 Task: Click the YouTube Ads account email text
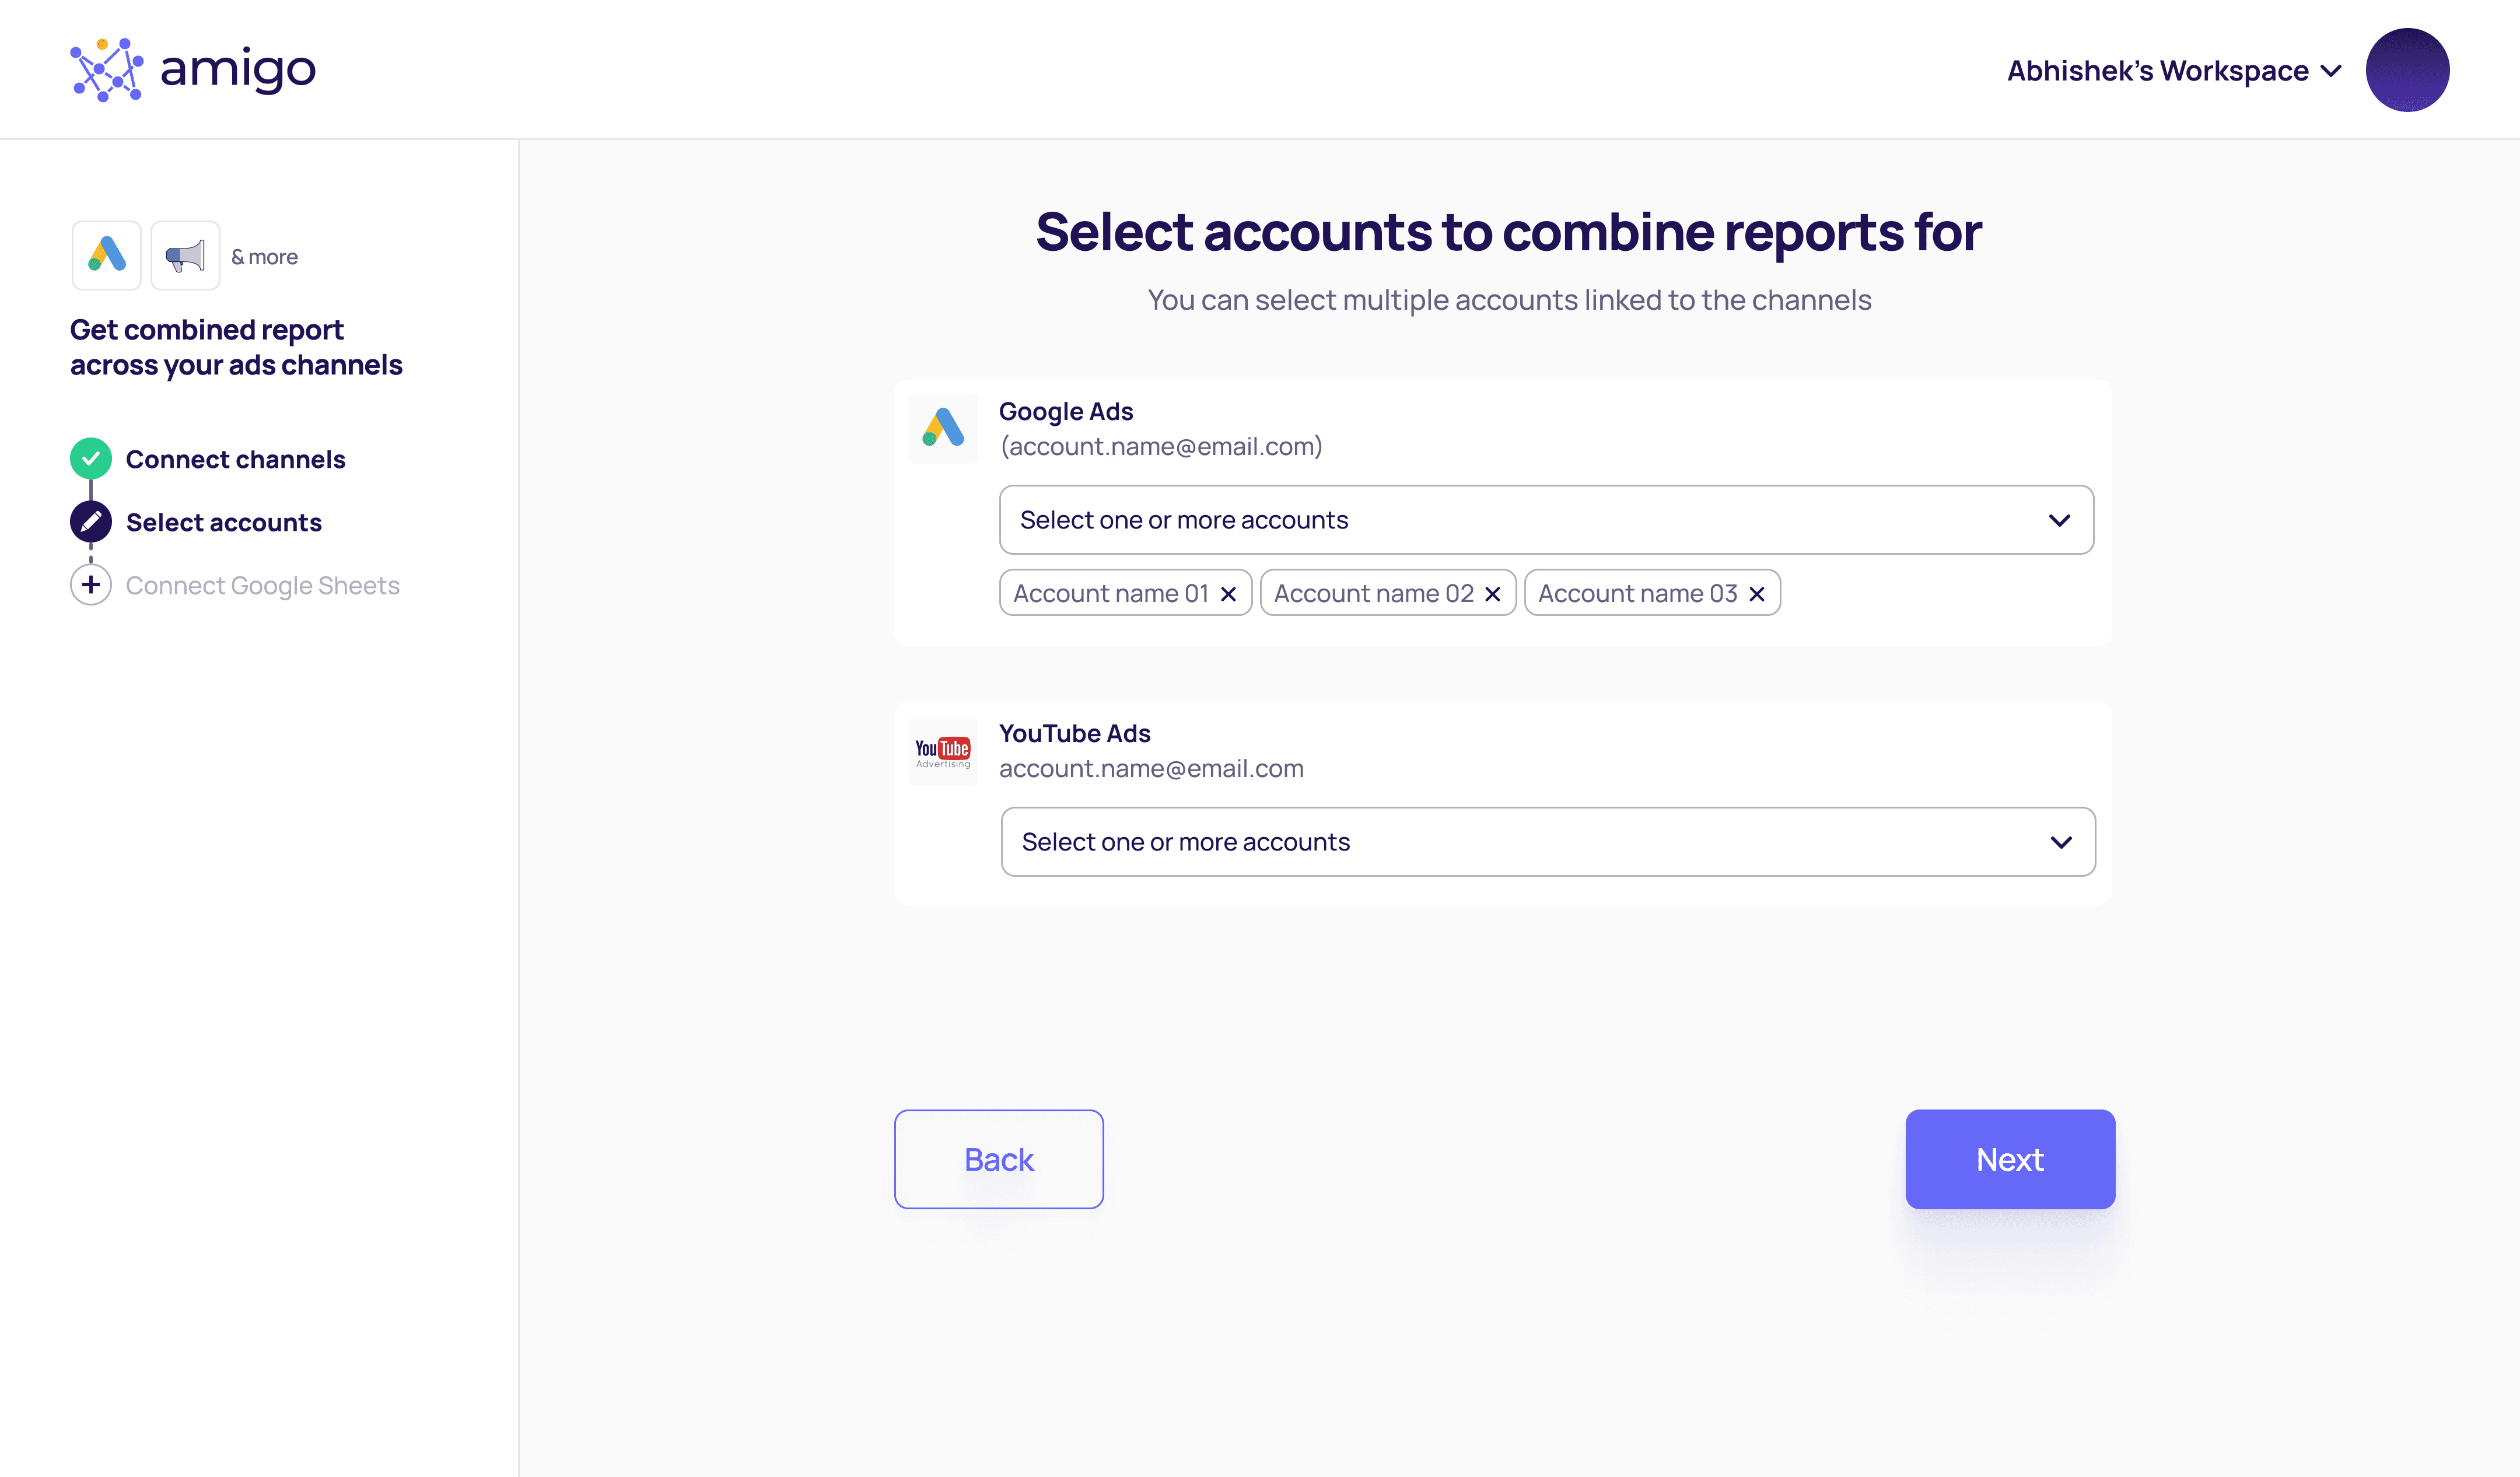1151,768
